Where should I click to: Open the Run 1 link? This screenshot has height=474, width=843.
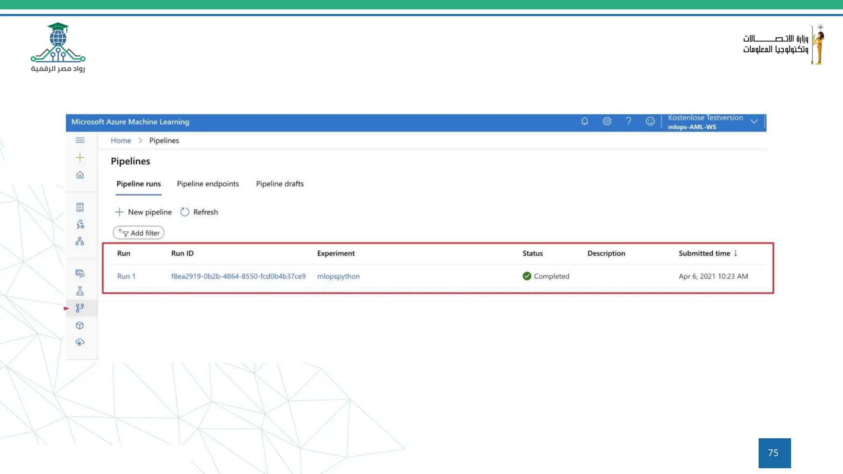coord(126,276)
